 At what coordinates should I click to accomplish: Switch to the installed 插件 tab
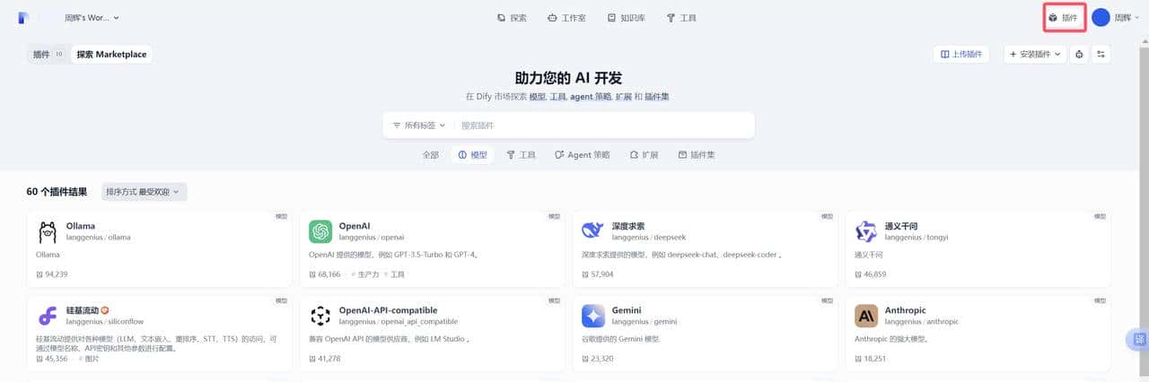coord(48,55)
